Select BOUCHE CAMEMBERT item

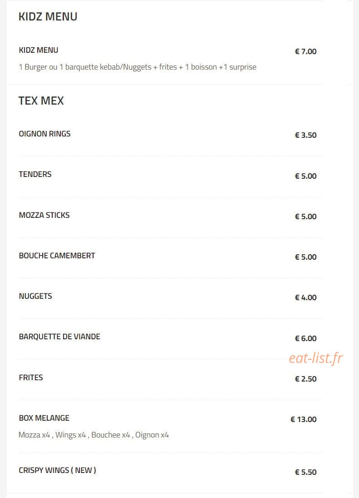57,256
